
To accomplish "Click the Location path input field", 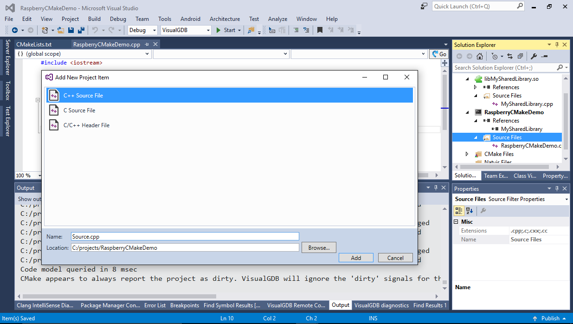I will point(185,248).
